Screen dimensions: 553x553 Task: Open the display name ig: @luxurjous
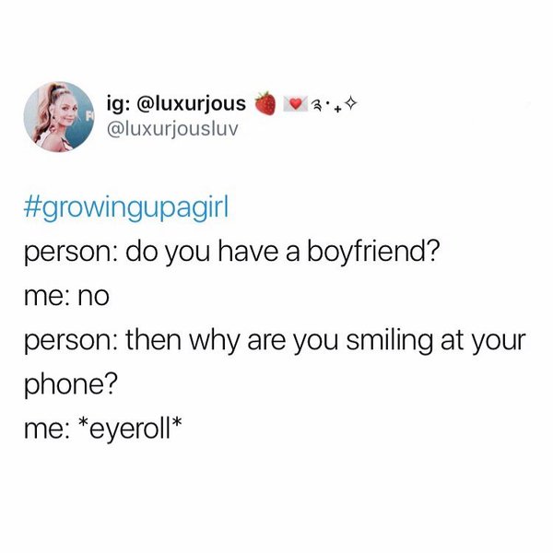[x=176, y=104]
